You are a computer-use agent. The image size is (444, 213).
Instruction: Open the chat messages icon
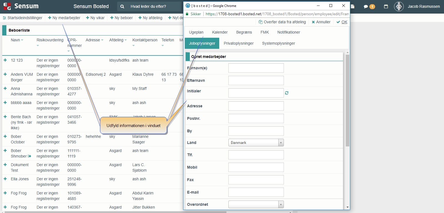coord(366,6)
